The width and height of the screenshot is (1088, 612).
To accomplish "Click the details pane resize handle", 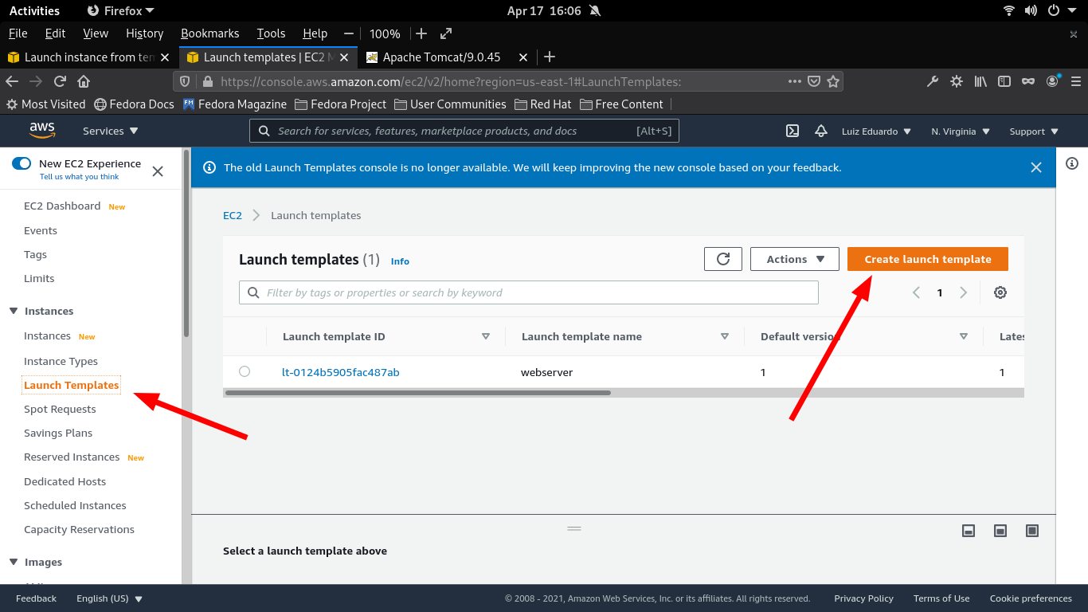I will (574, 528).
